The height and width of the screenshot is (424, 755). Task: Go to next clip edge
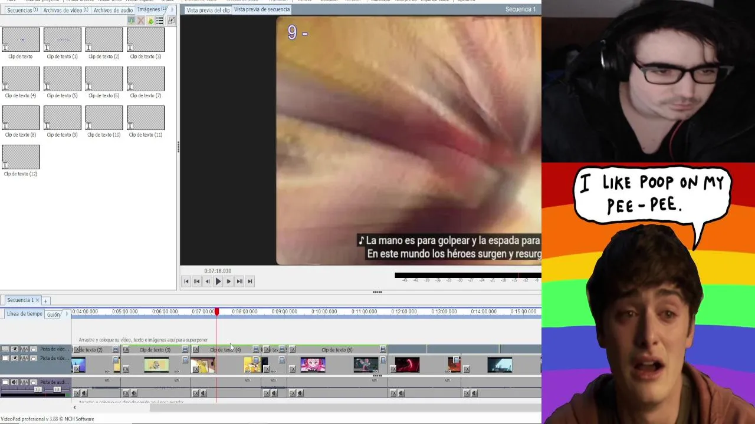(x=239, y=281)
